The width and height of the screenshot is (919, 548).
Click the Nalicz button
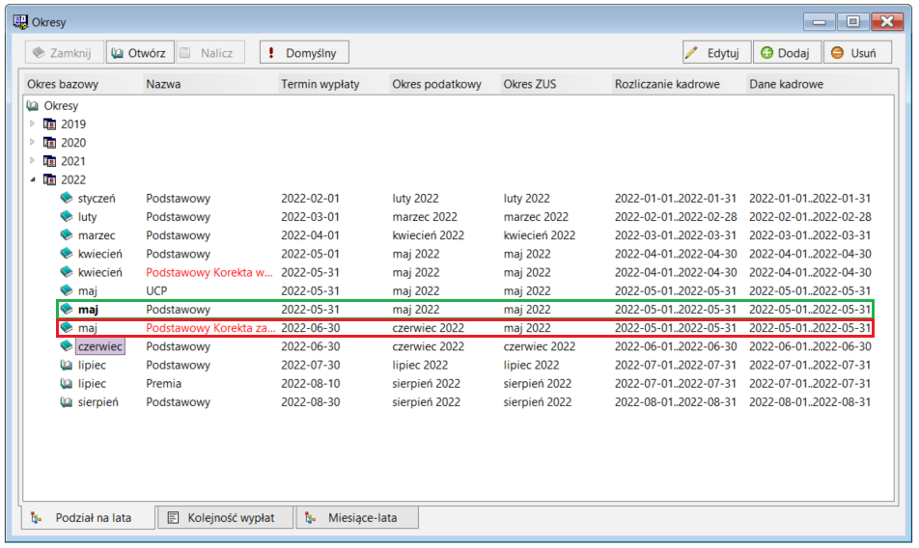click(209, 53)
